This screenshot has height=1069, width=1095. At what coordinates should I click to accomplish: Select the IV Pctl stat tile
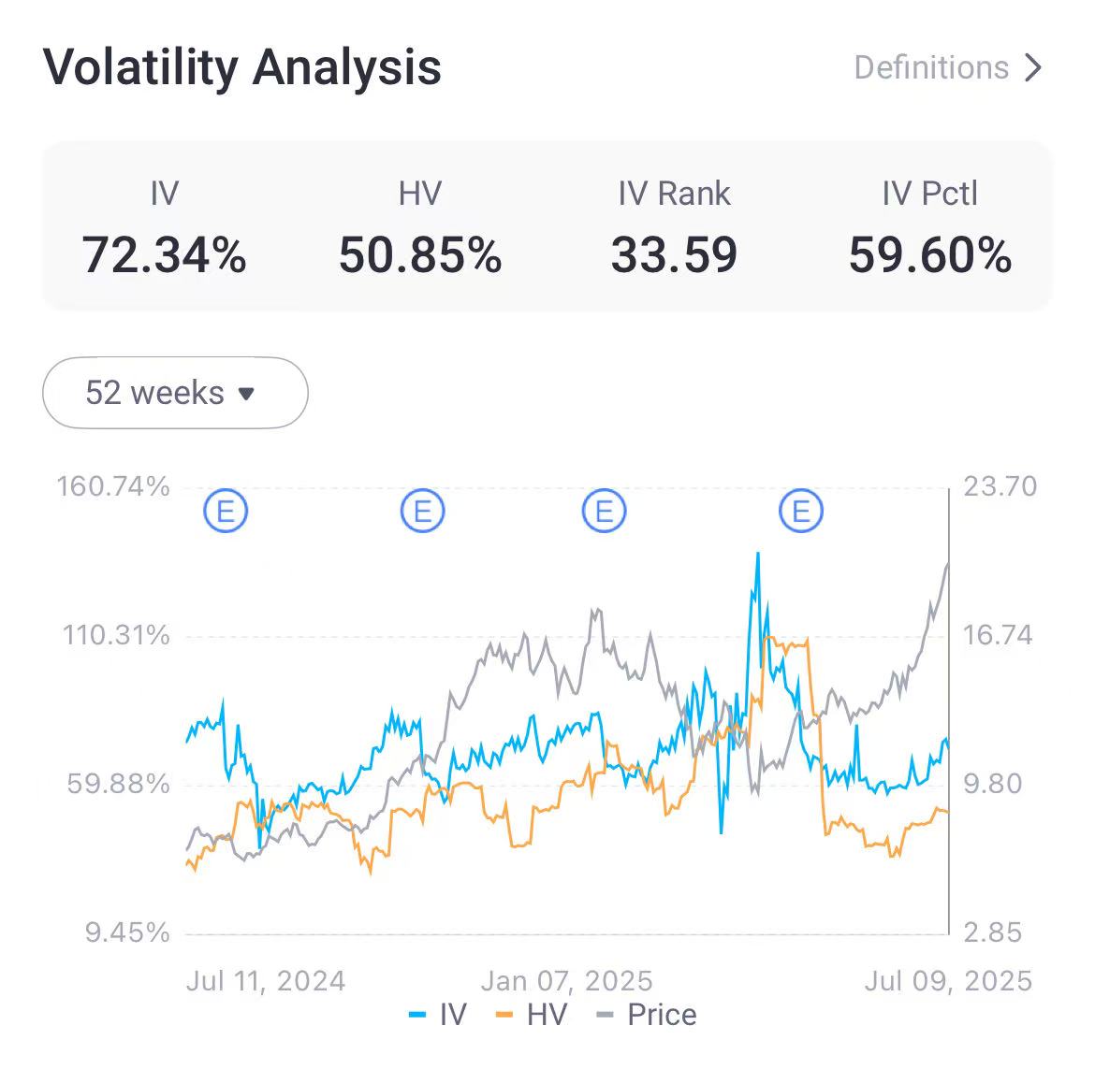930,227
